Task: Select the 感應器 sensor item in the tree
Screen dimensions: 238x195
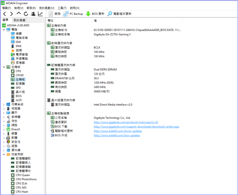Action: coord(20,63)
